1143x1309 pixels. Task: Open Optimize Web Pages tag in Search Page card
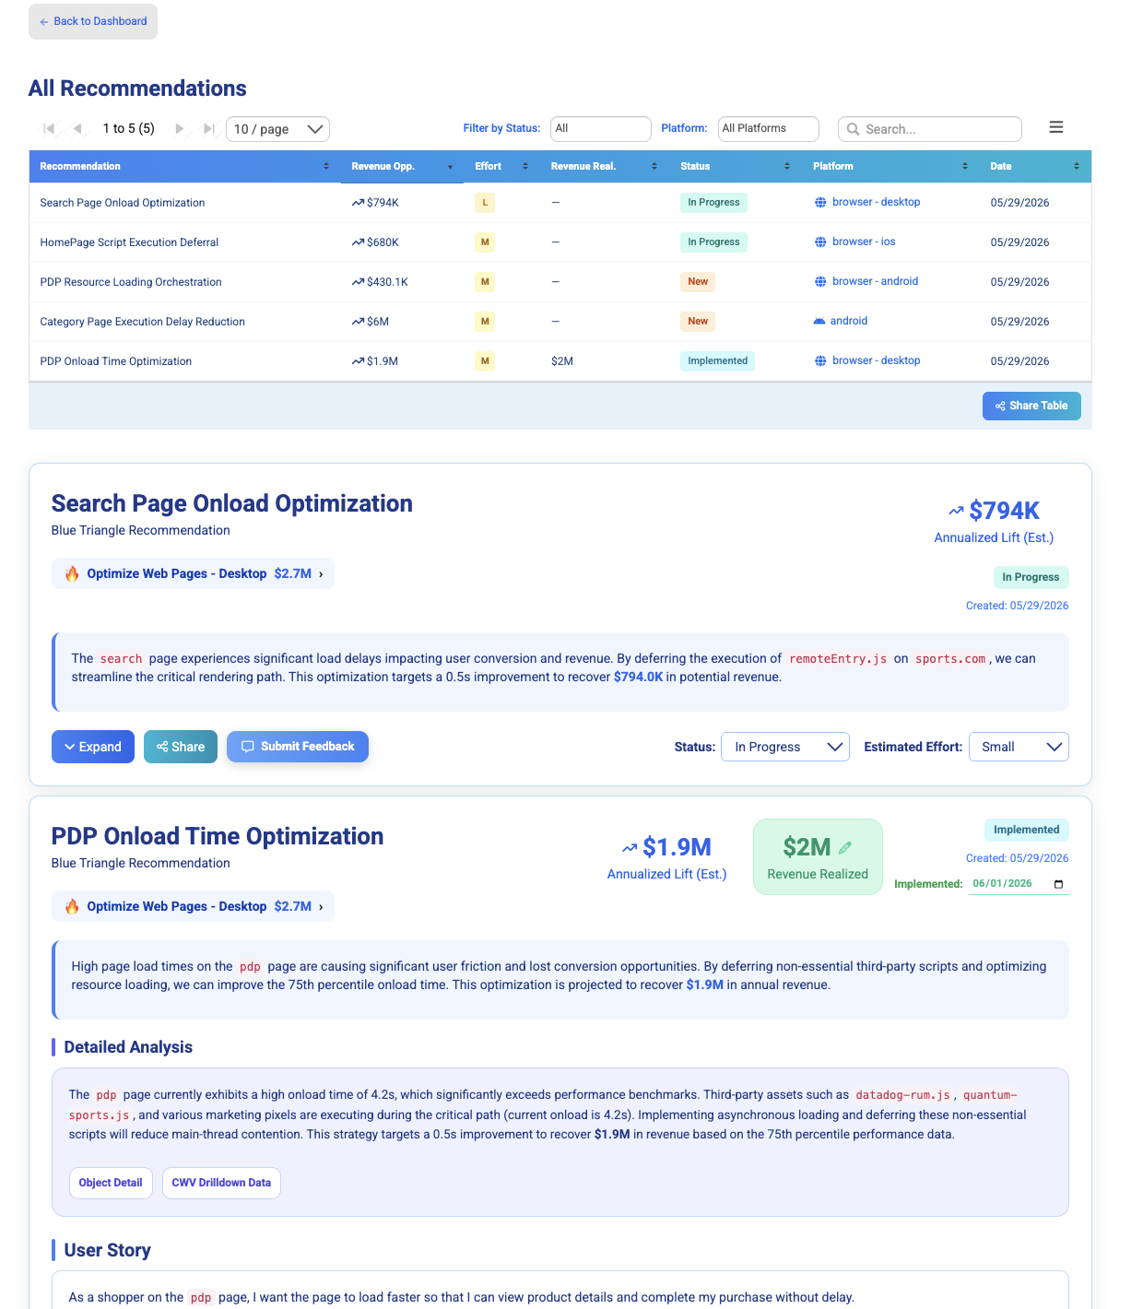click(193, 573)
